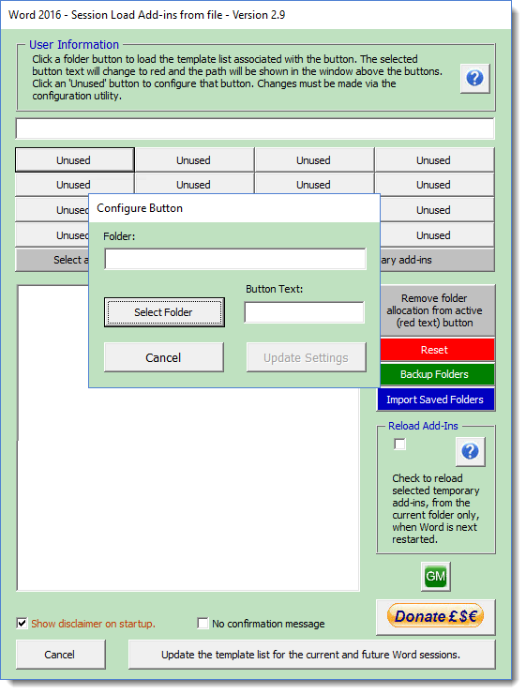Check the Reload Add-Ins checkbox
Viewport: 526px width, 694px height.
tap(399, 444)
